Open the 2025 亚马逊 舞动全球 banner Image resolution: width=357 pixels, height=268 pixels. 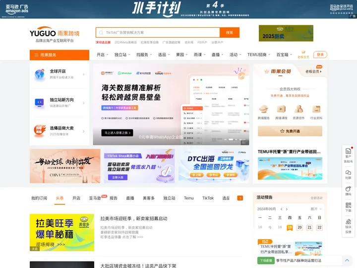tap(65, 166)
